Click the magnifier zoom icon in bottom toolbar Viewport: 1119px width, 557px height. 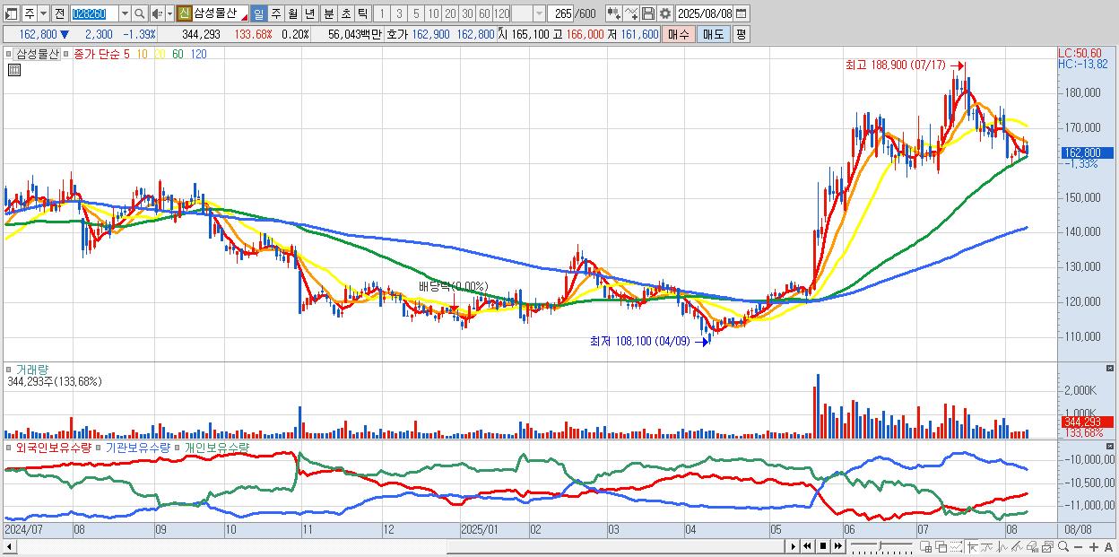click(x=1063, y=547)
